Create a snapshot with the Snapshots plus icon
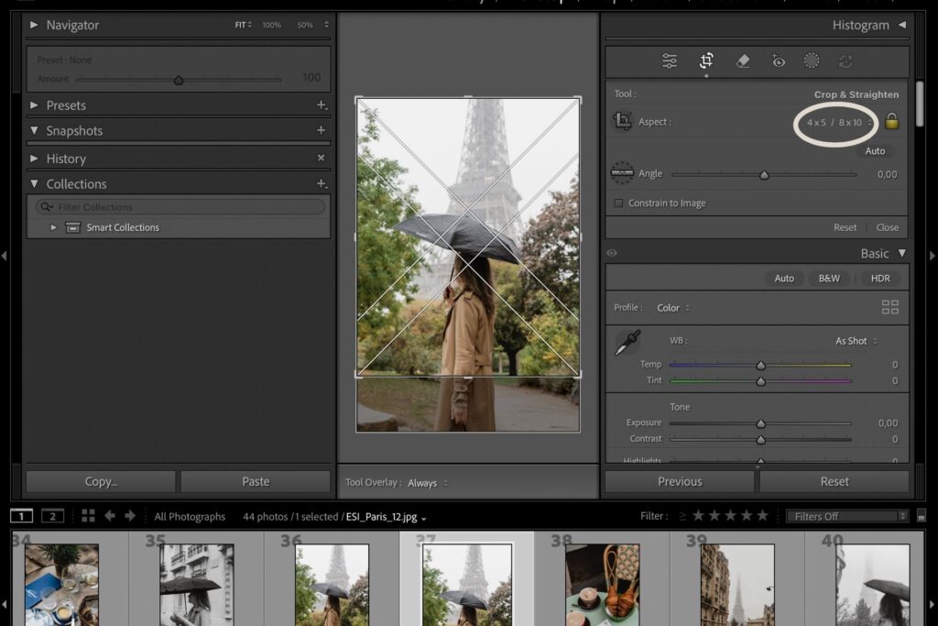This screenshot has width=938, height=626. [x=322, y=130]
